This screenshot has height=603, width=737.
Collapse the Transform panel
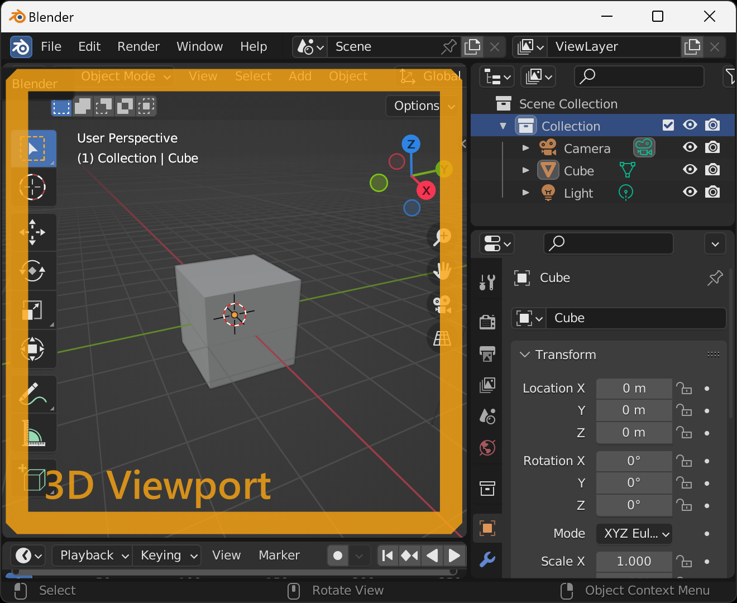525,355
